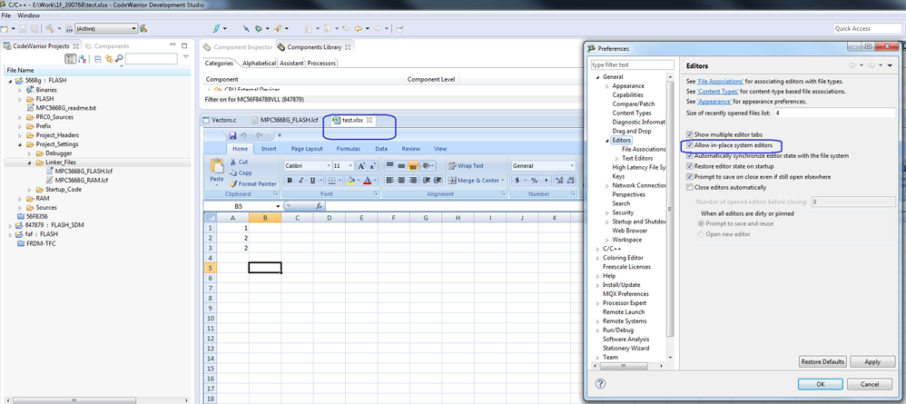Open the File menu
This screenshot has width=906, height=404.
[5, 15]
